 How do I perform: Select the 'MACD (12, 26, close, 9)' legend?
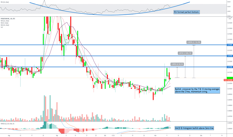[x=7, y=124]
